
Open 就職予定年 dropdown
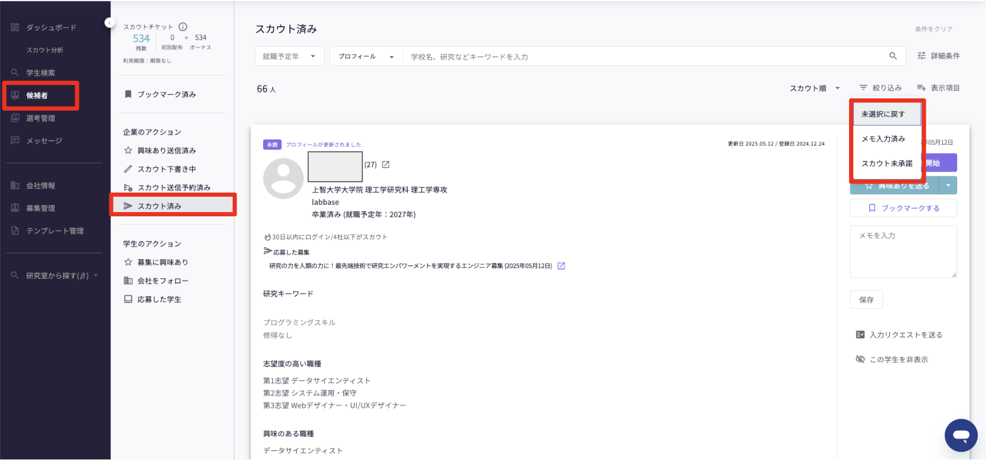pyautogui.click(x=289, y=57)
